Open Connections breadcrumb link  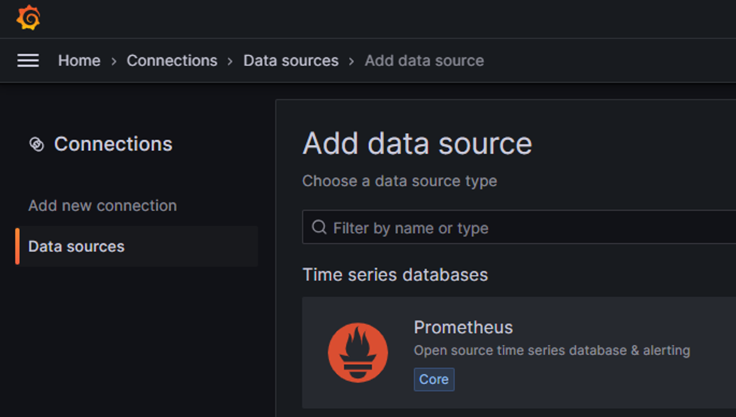pyautogui.click(x=172, y=61)
